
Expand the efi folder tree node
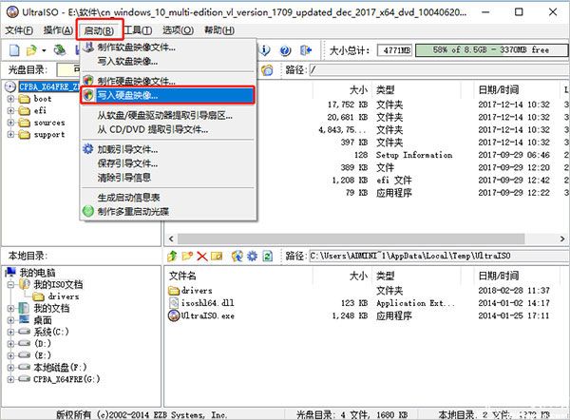[x=10, y=110]
